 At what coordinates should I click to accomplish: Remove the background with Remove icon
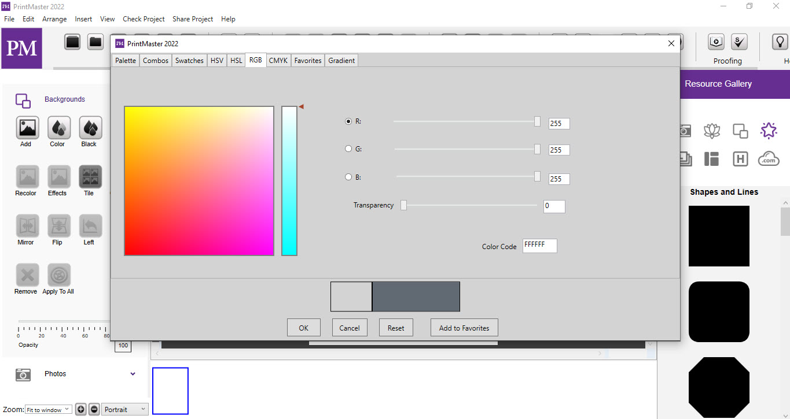click(27, 275)
